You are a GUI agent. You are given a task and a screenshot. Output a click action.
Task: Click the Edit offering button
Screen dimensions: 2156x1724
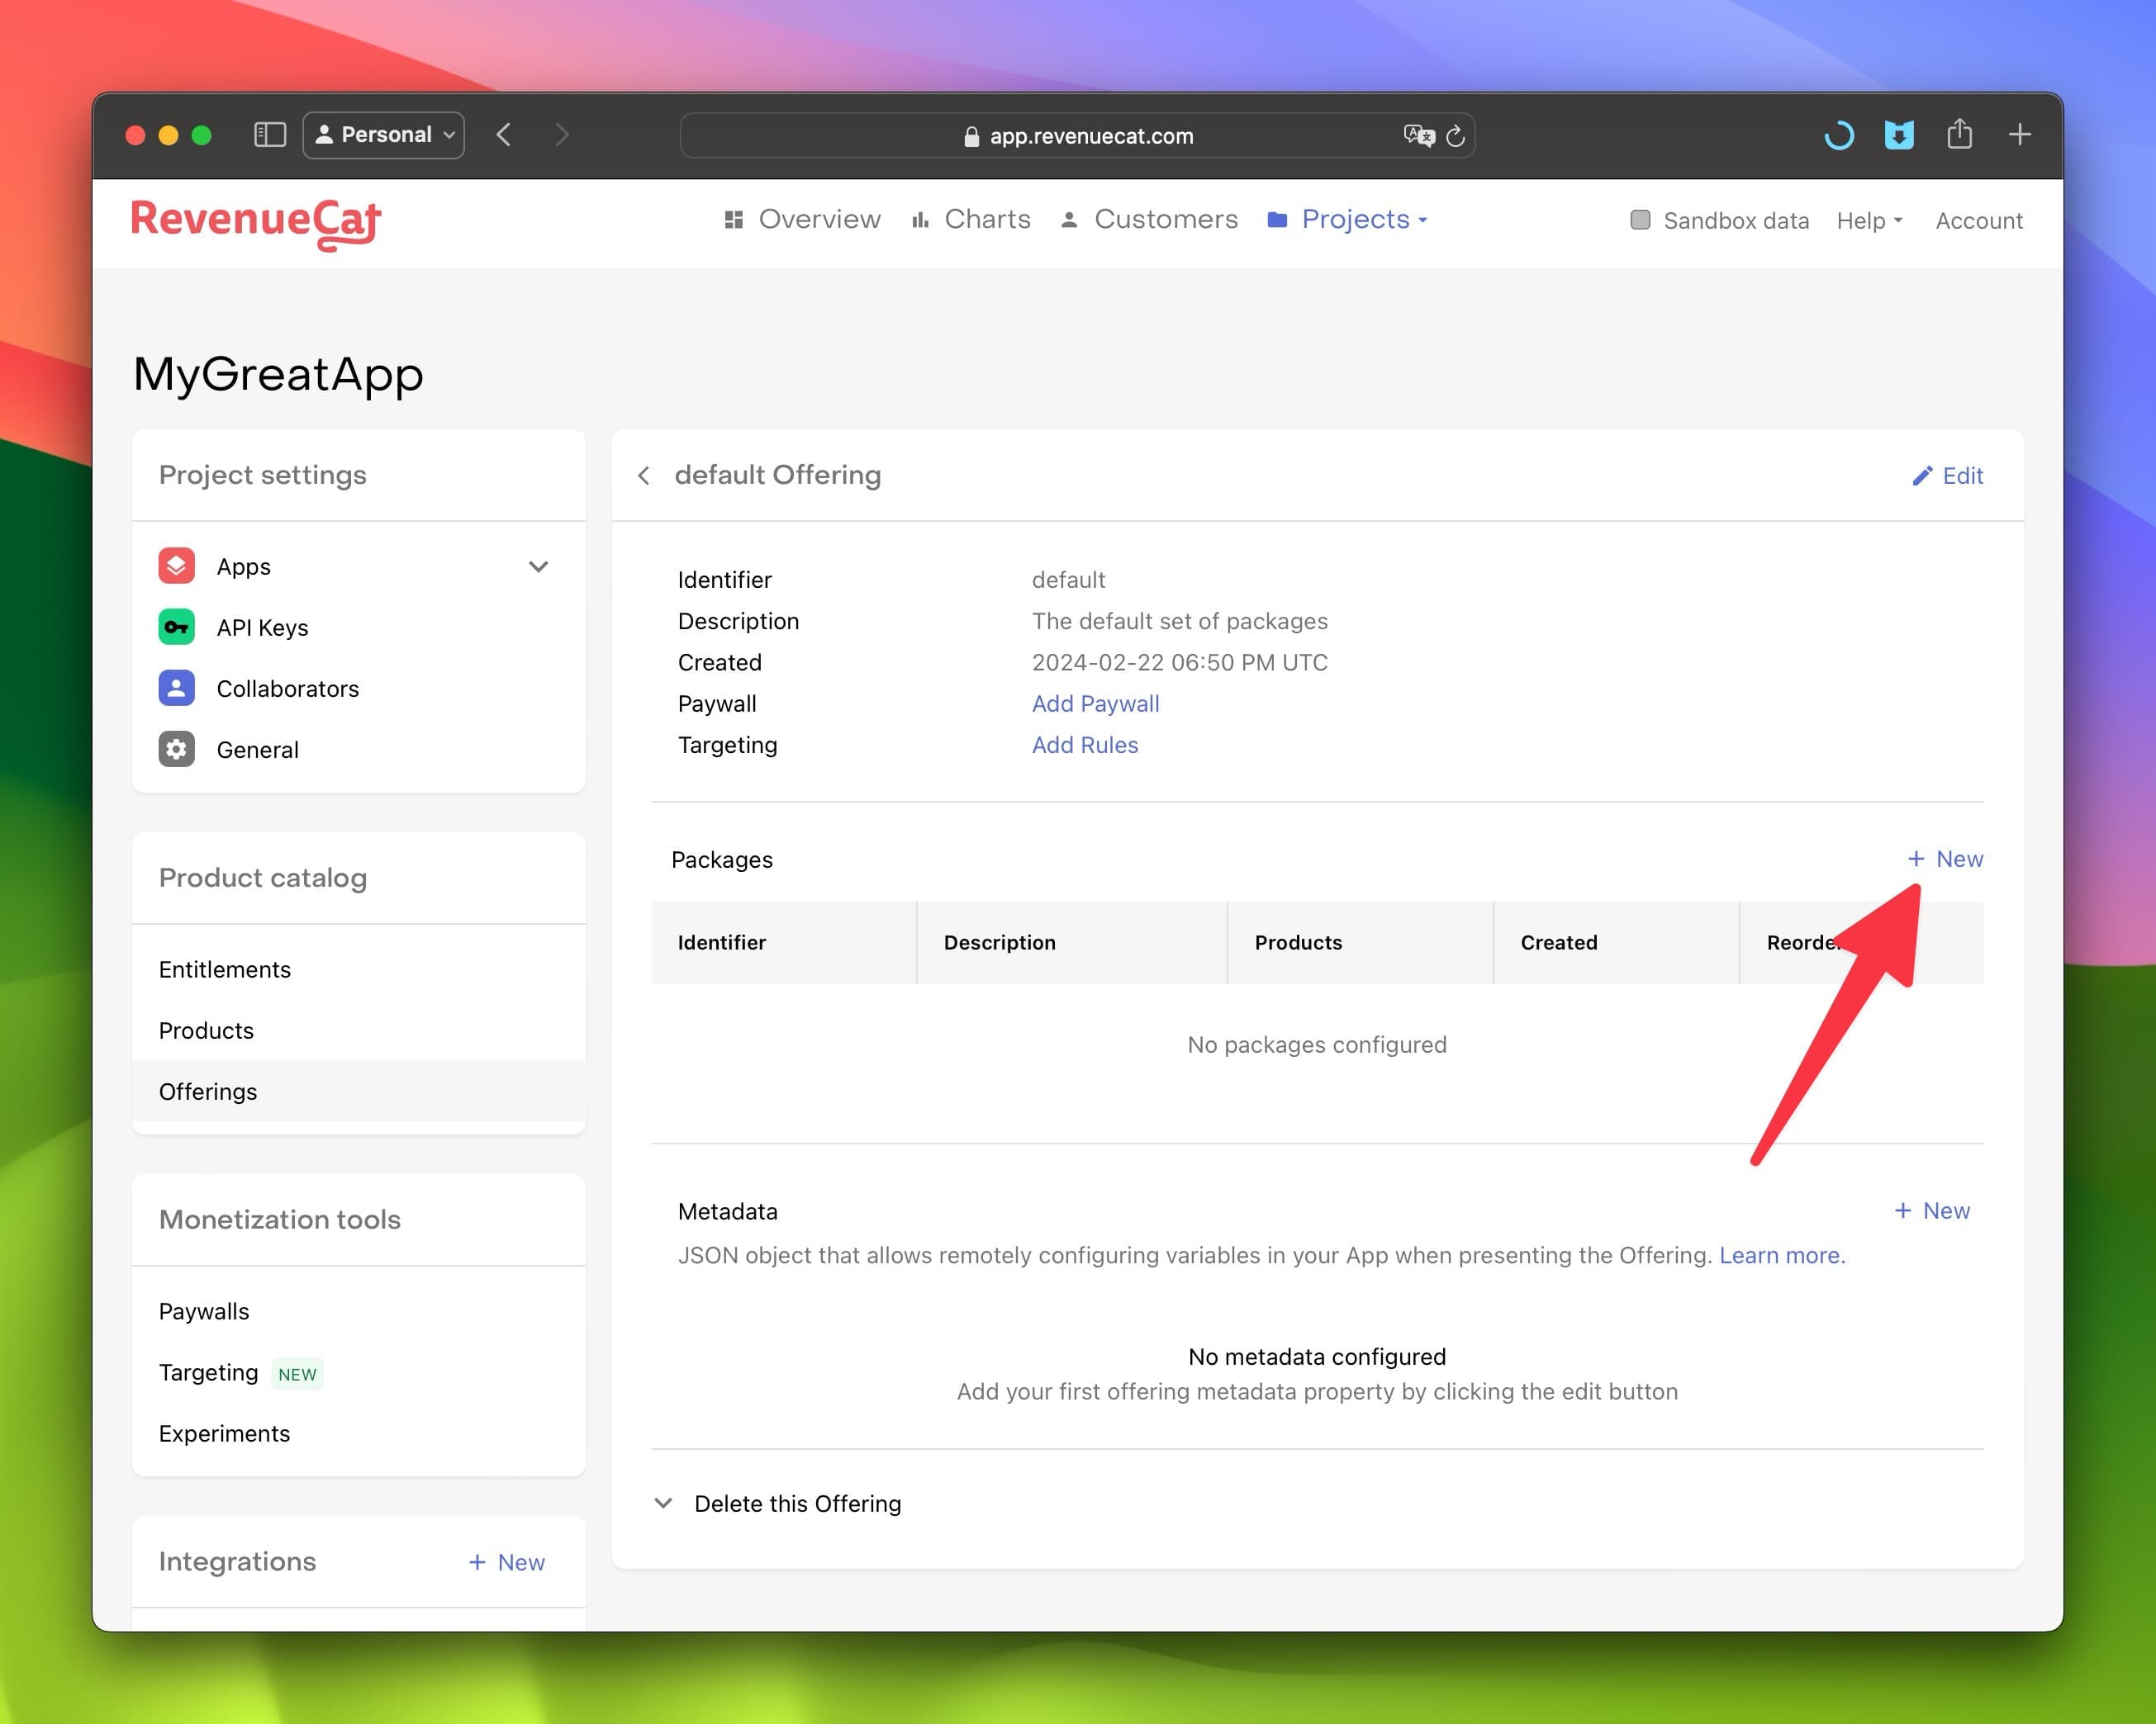click(x=1947, y=476)
